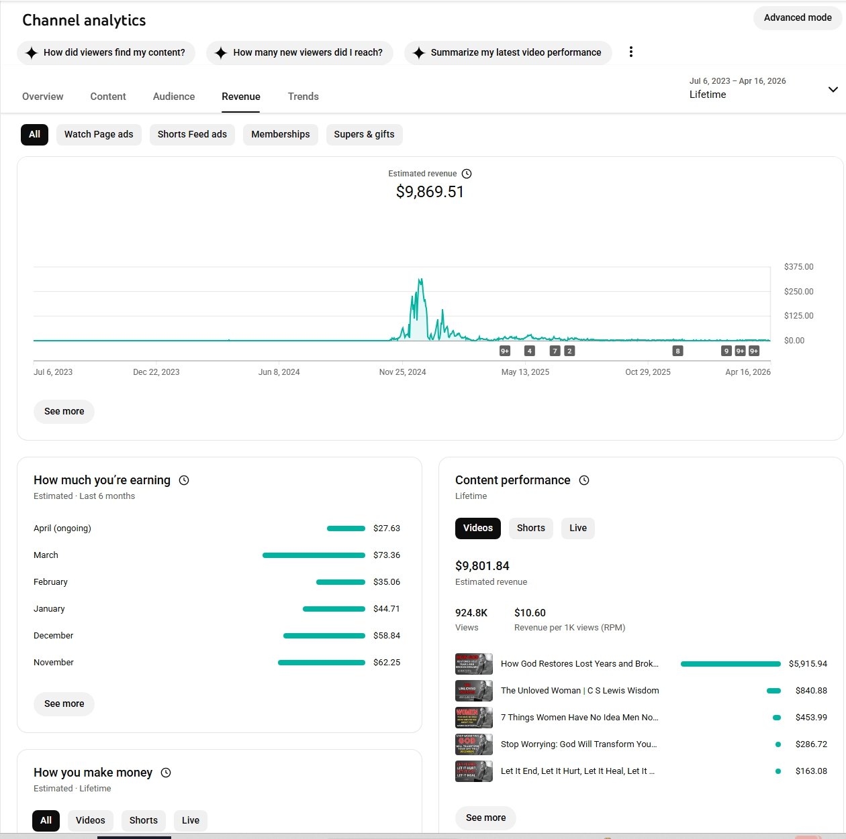Open the three-dot more options menu
846x839 pixels.
point(630,52)
